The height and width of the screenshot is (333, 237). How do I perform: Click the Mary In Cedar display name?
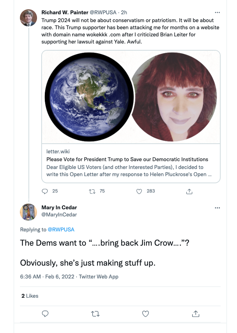pos(59,208)
